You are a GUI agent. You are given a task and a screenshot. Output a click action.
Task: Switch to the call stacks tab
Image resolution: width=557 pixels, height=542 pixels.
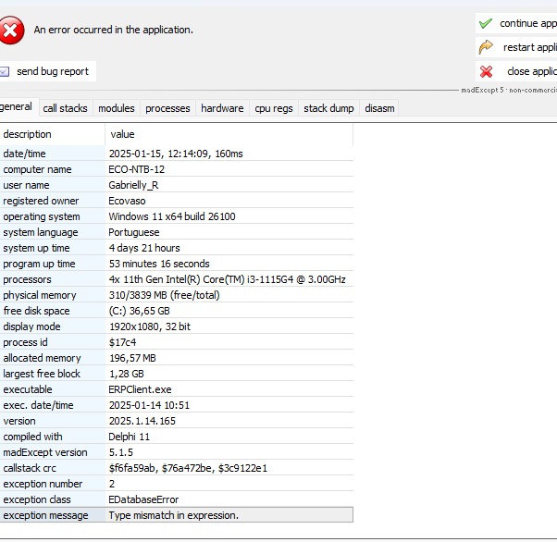pyautogui.click(x=65, y=108)
